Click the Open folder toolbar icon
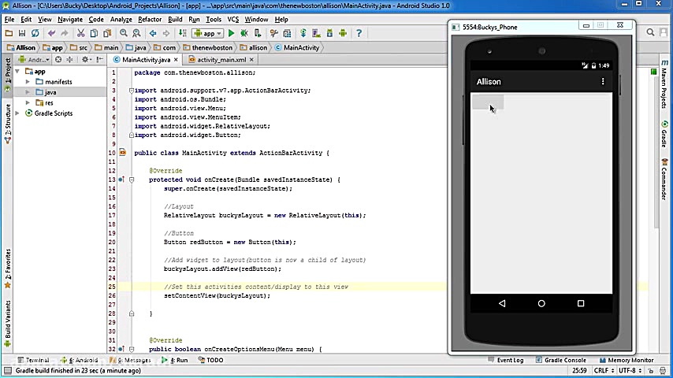Screen dimensions: 673x378 9,33
